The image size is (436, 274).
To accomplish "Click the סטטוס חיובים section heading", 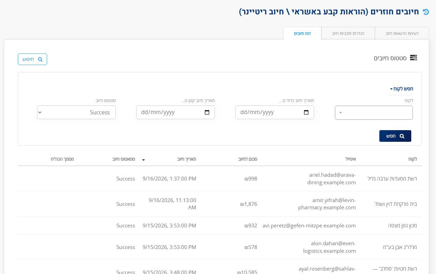I will [390, 58].
